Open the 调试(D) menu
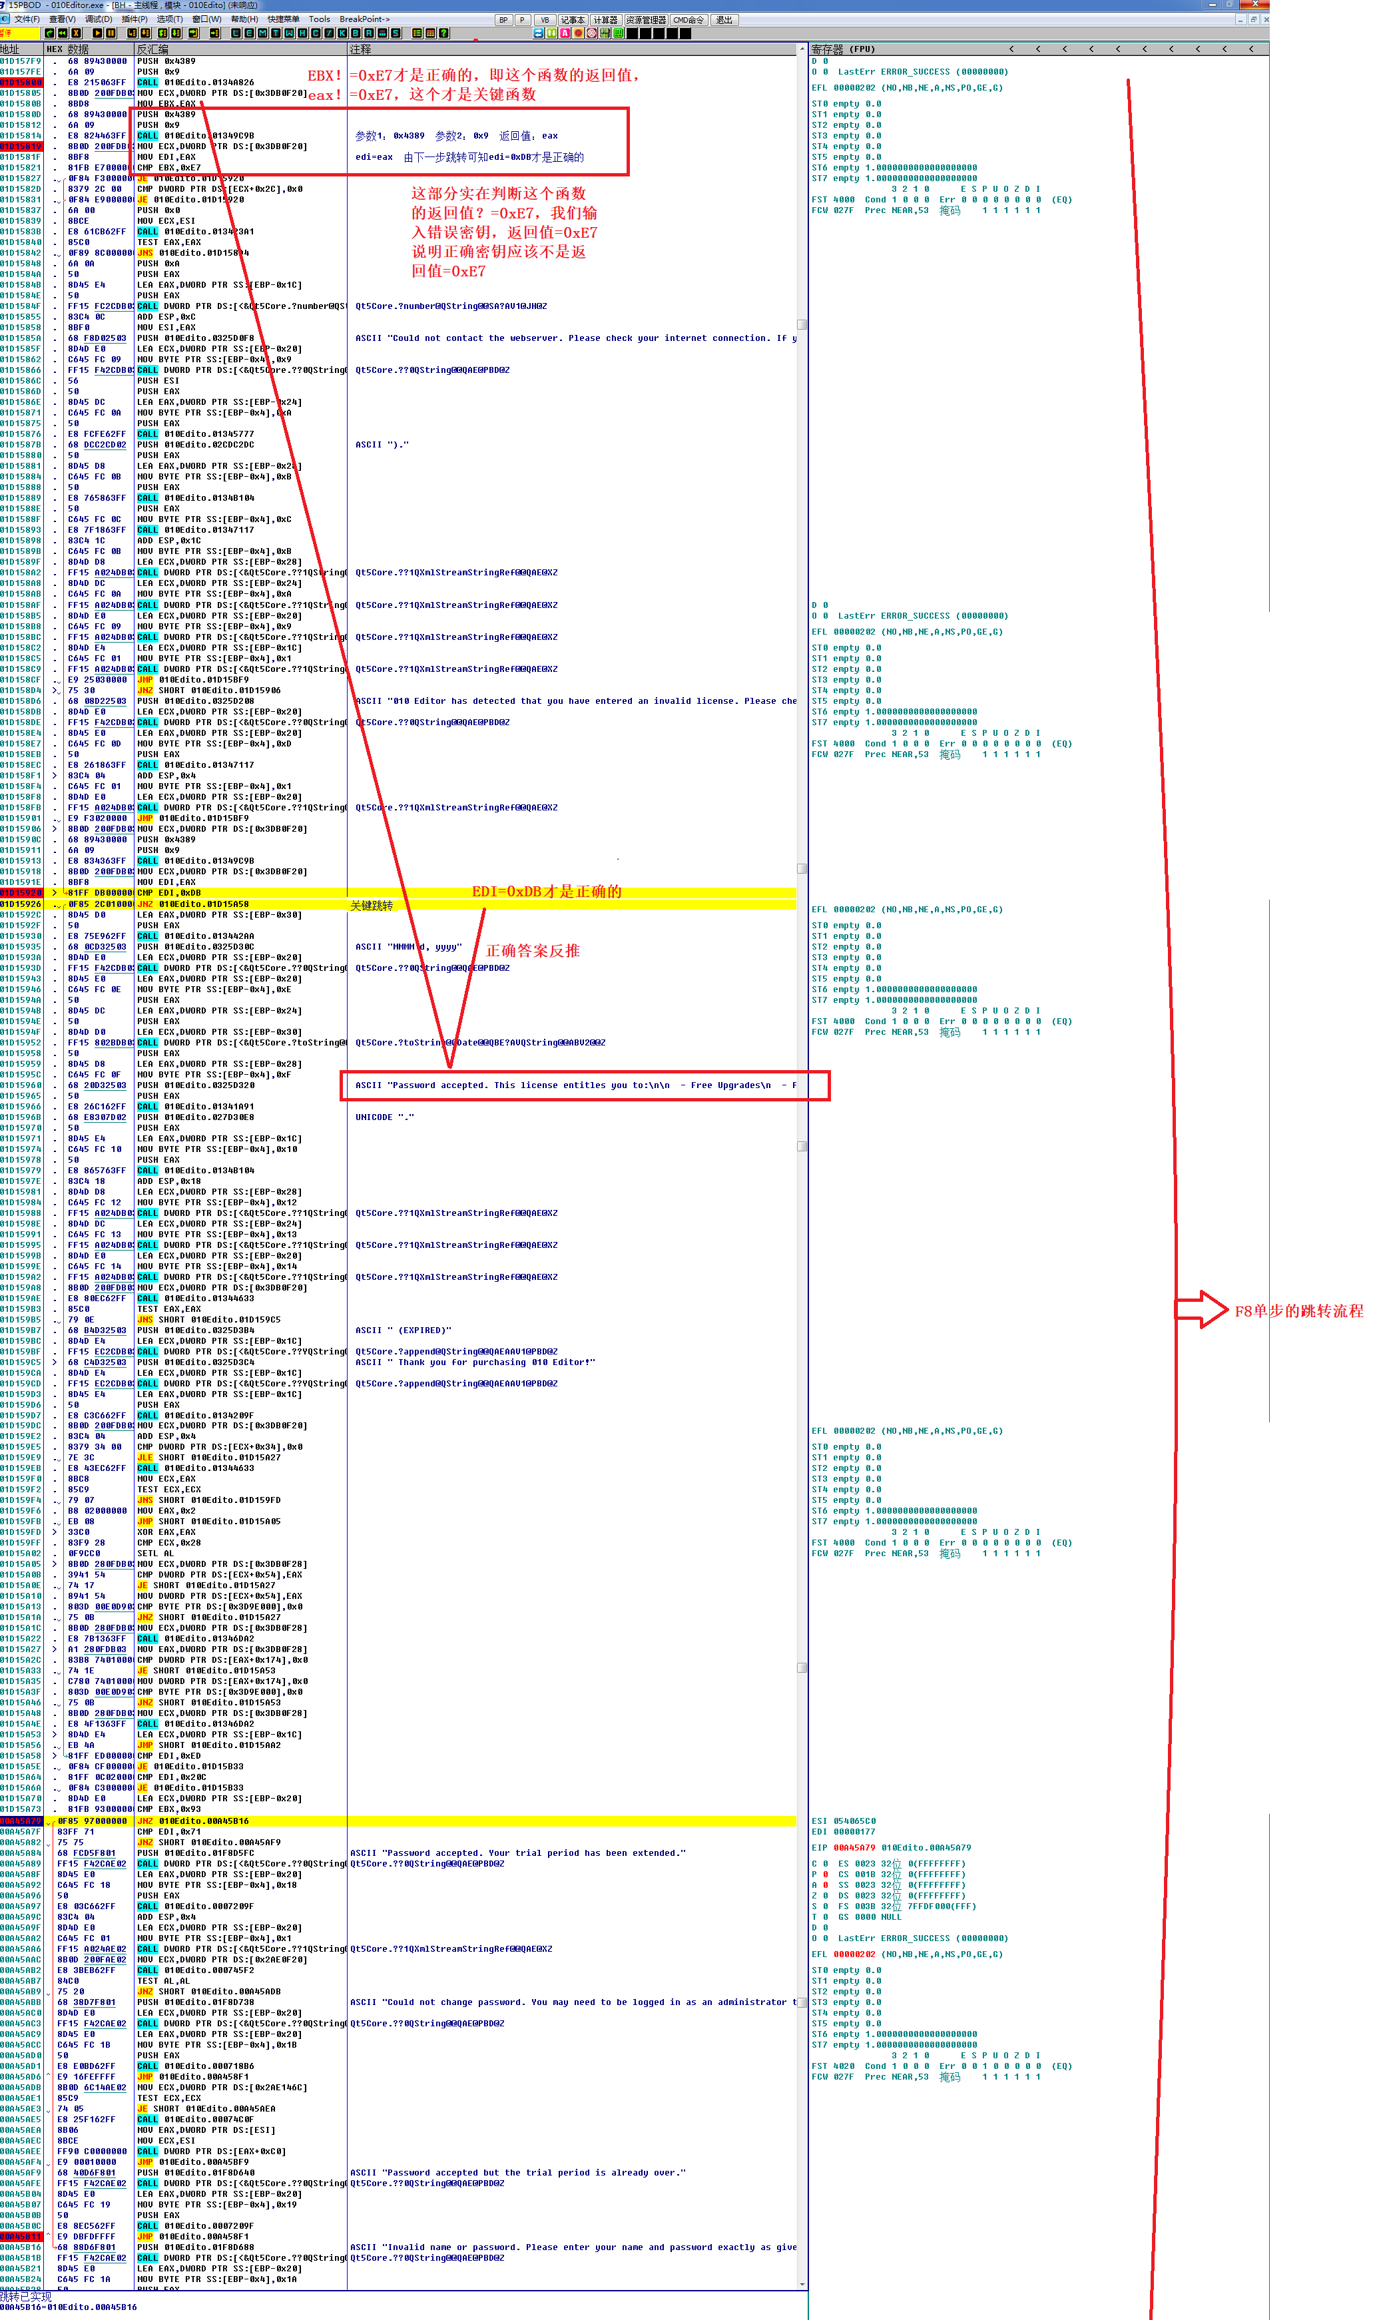Image resolution: width=1379 pixels, height=2320 pixels. (99, 19)
